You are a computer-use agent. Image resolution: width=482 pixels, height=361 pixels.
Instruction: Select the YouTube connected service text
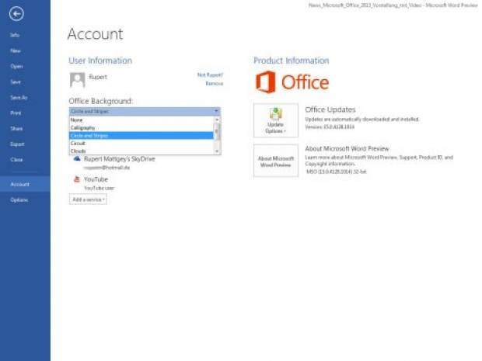tap(96, 179)
